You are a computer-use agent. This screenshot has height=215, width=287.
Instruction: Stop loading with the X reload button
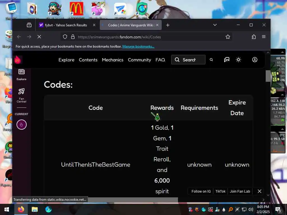click(39, 37)
